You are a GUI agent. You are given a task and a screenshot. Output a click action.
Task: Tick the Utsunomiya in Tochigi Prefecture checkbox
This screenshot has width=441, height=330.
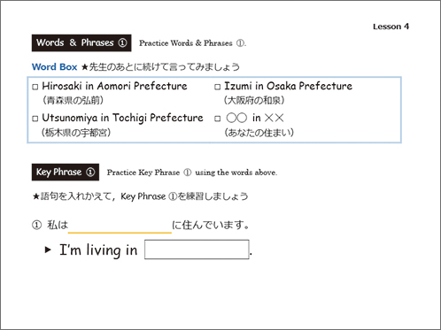click(35, 119)
